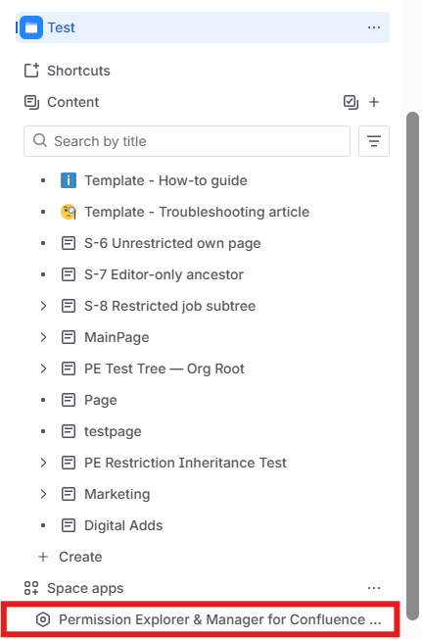The image size is (422, 639).
Task: Expand PE Restriction Inheritance Test
Action: tap(43, 463)
